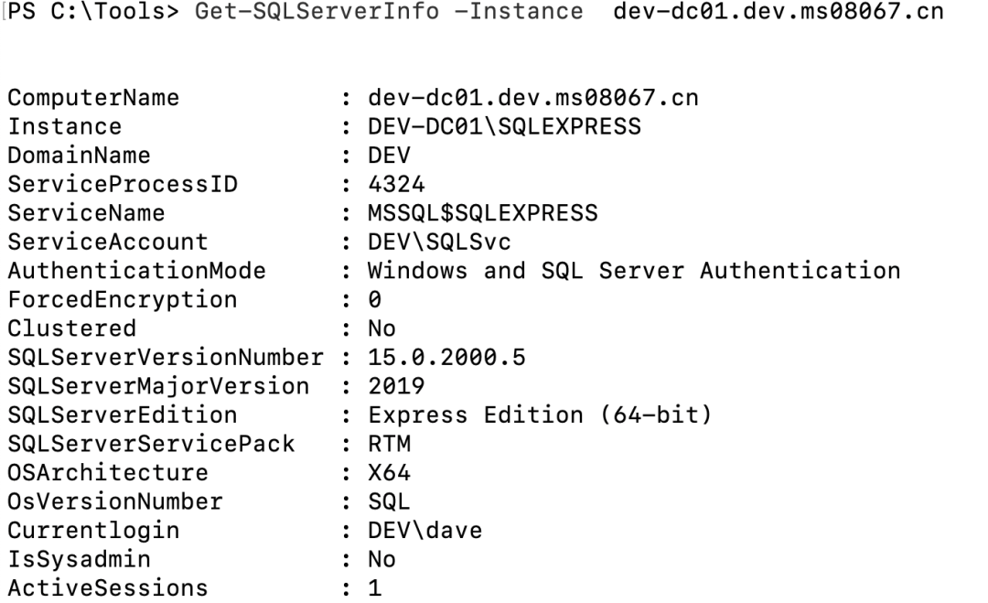Click the OsVersionNumber value SQL
This screenshot has width=988, height=603.
point(390,502)
